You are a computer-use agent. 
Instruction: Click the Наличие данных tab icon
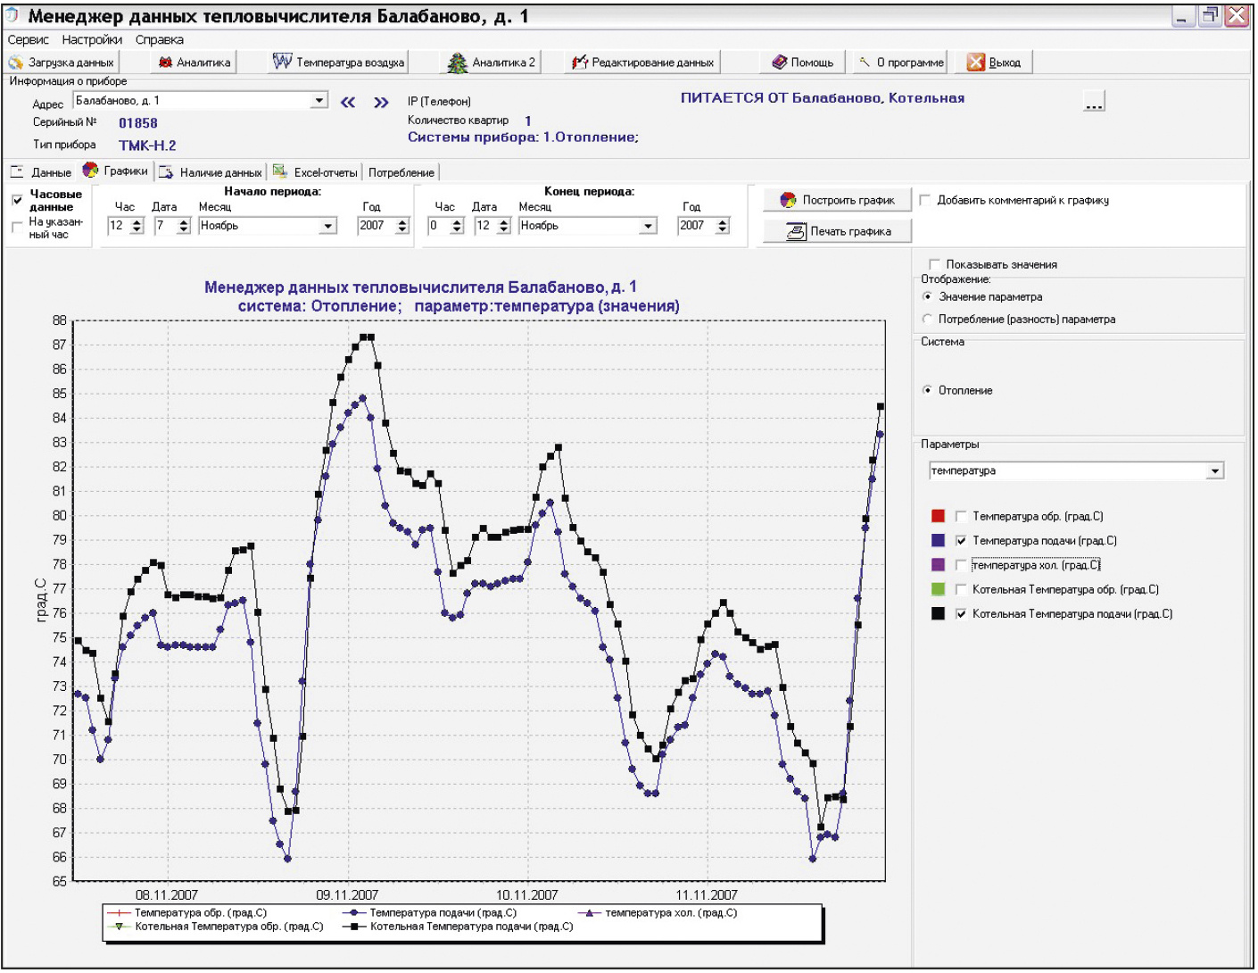click(x=166, y=172)
